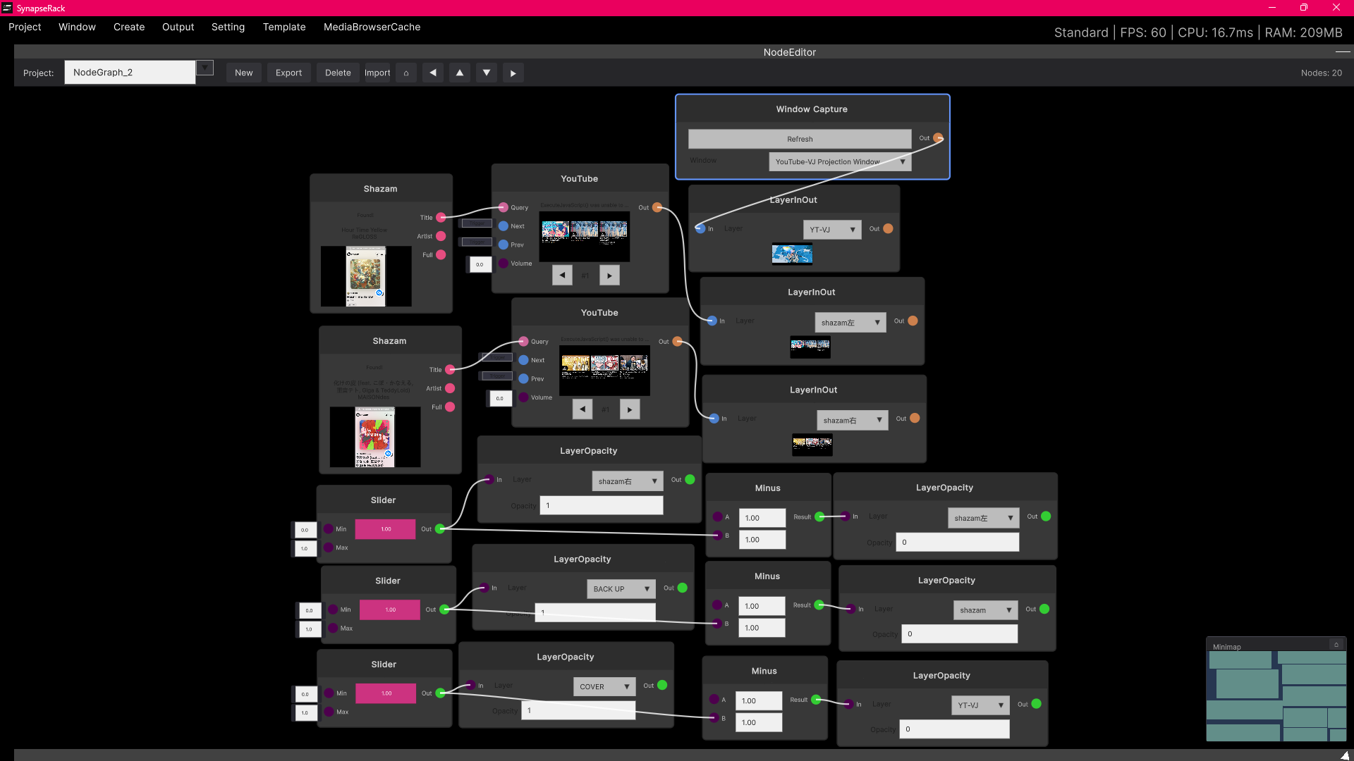Viewport: 1354px width, 761px height.
Task: Open the Template menu
Action: [284, 27]
